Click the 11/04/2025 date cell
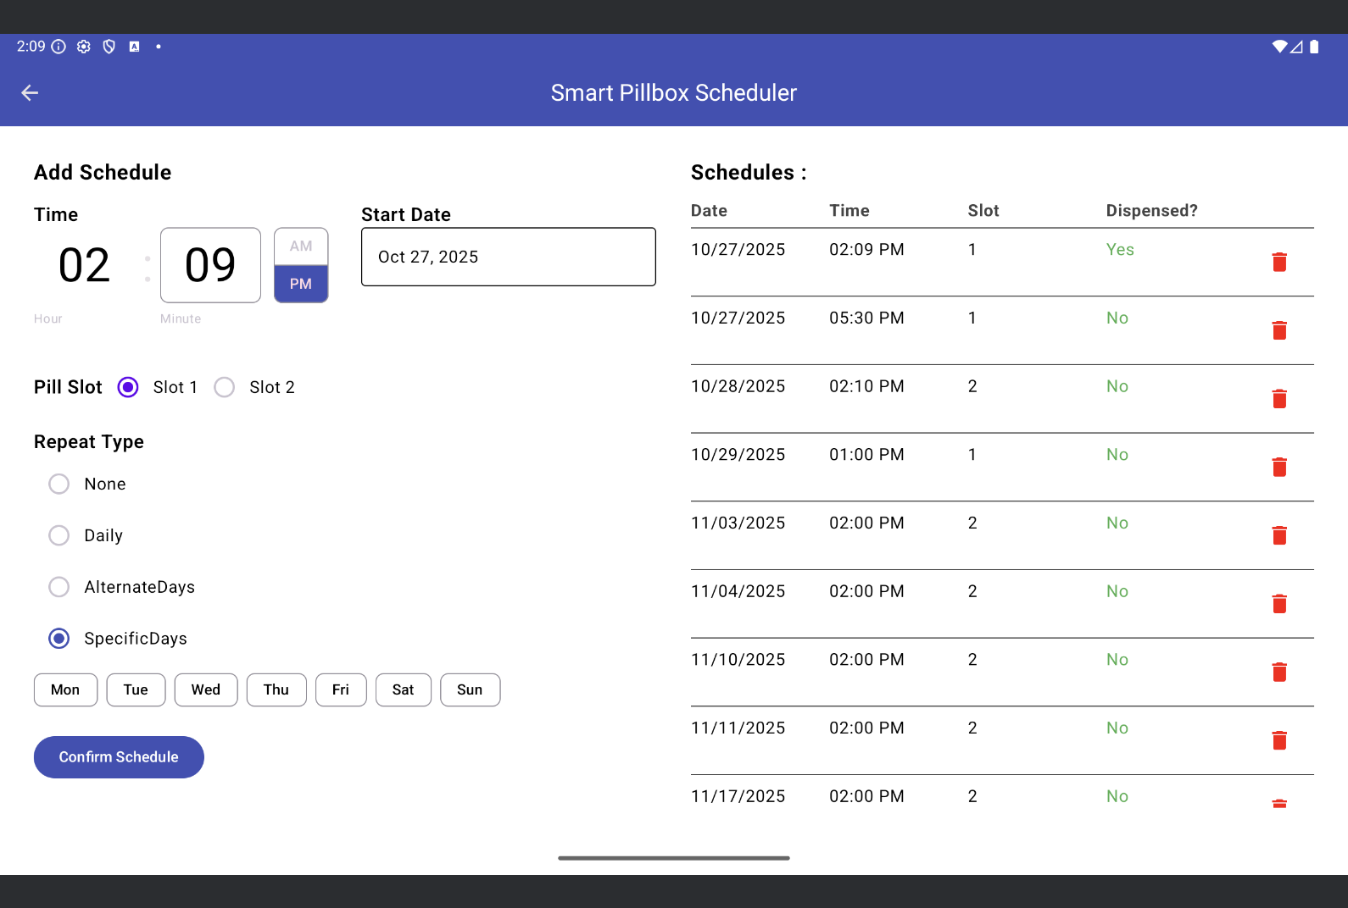The height and width of the screenshot is (908, 1348). 738,591
